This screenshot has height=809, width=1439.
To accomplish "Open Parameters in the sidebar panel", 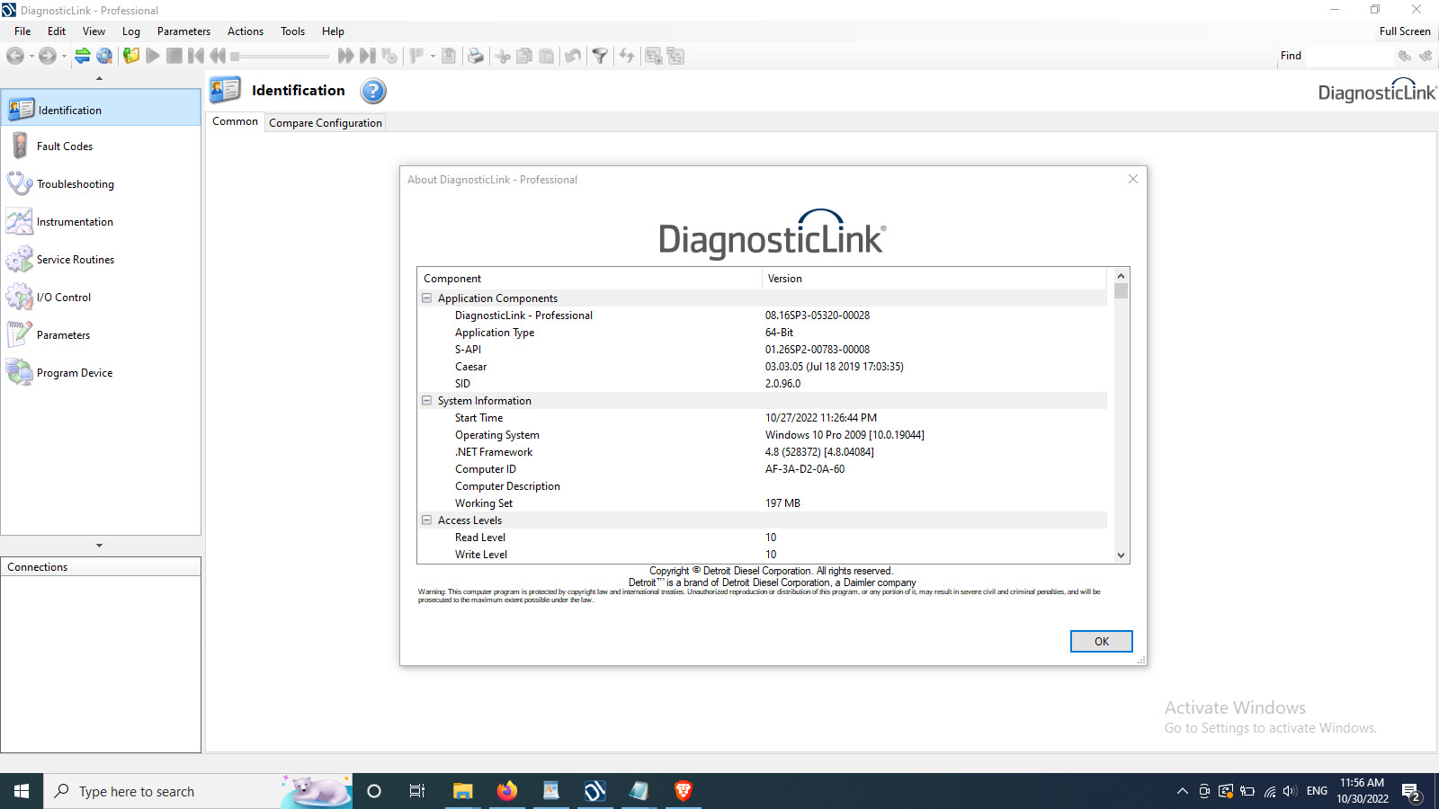I will [101, 334].
